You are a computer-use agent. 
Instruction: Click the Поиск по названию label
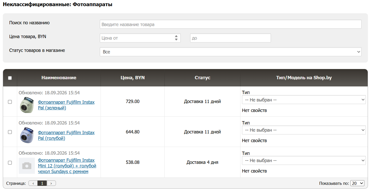coord(30,23)
